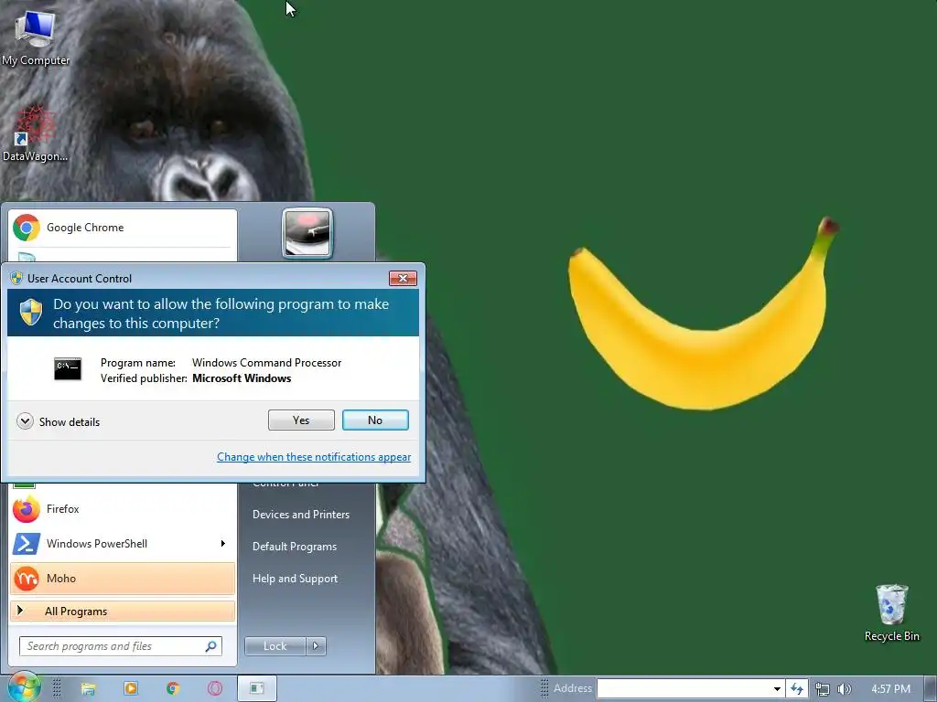Click the Windows PowerShell icon
The image size is (937, 702).
coord(27,544)
